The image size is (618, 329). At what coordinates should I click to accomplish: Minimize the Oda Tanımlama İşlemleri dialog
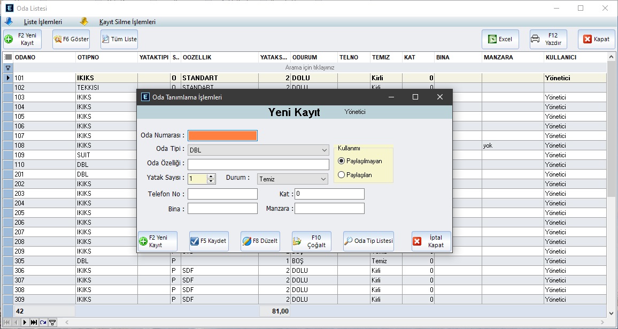point(391,97)
